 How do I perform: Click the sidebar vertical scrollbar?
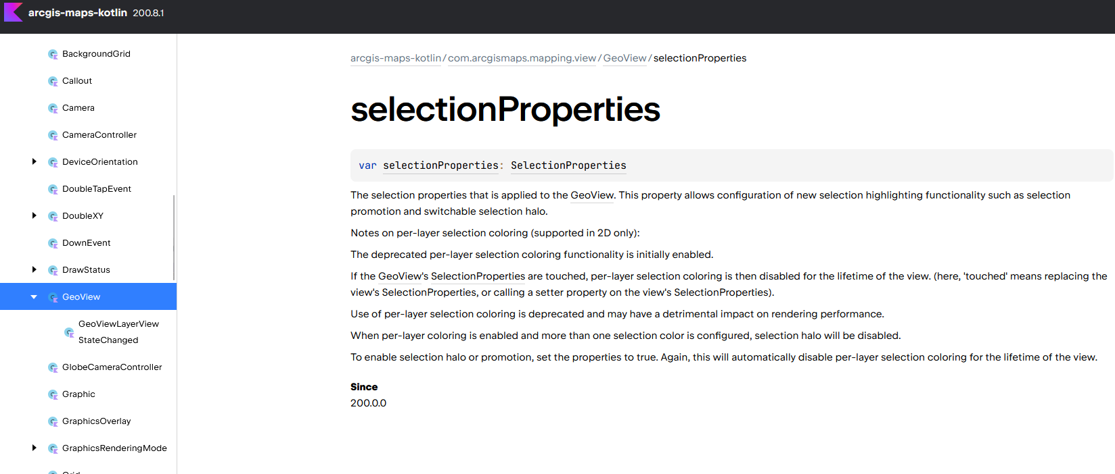point(174,238)
